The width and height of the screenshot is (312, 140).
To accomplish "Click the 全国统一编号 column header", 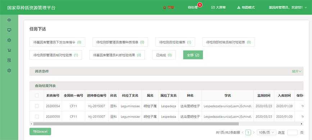I will [x=73, y=96].
